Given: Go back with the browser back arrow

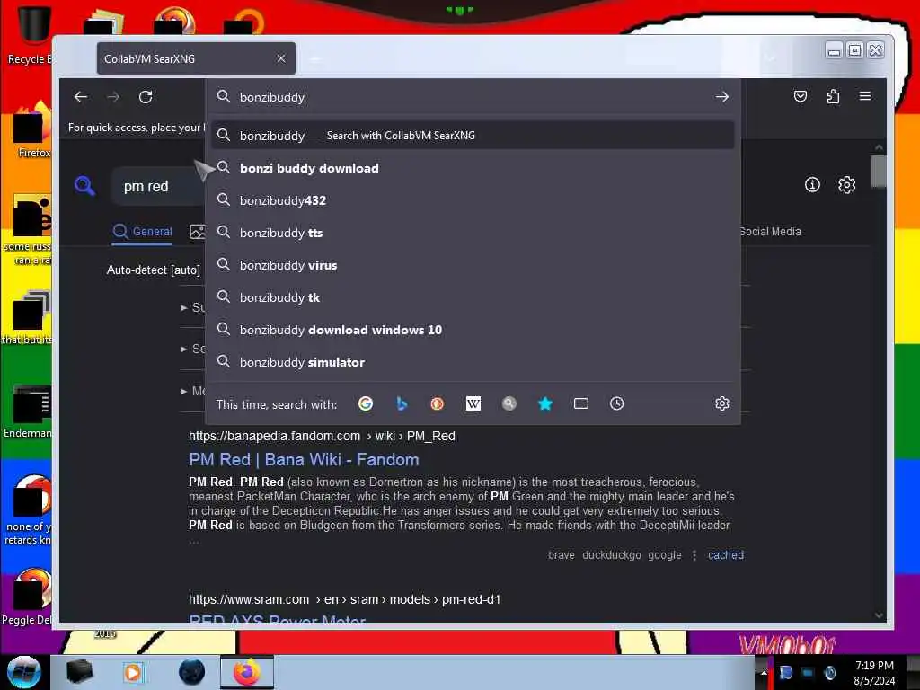Looking at the screenshot, I should pyautogui.click(x=81, y=97).
